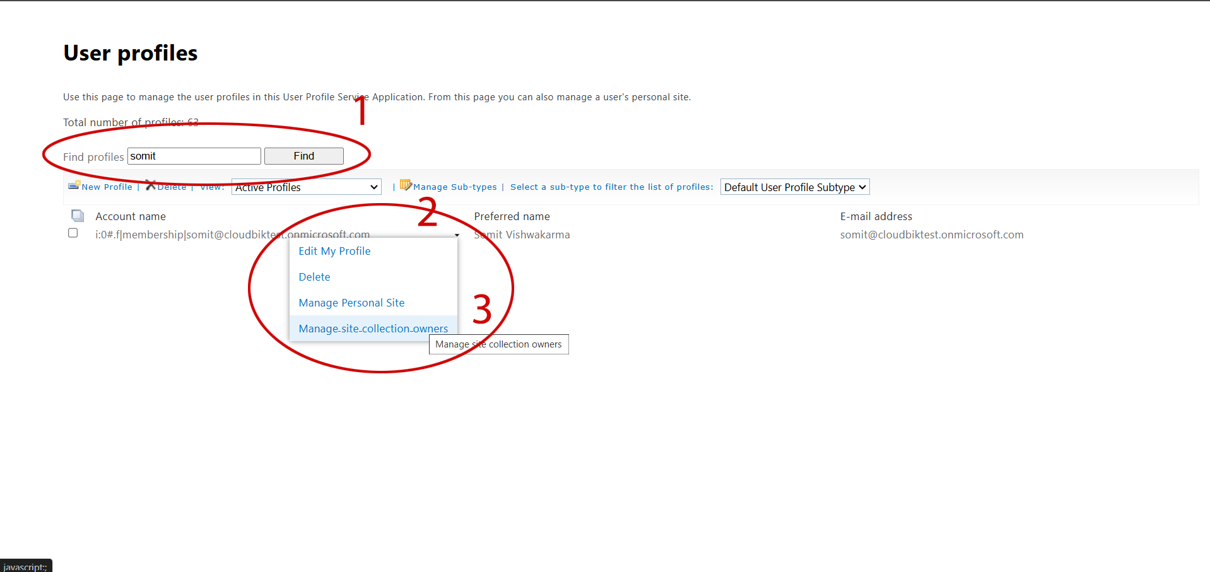Click the Delete link in toolbar
Viewport: 1210px width, 572px height.
coord(172,187)
